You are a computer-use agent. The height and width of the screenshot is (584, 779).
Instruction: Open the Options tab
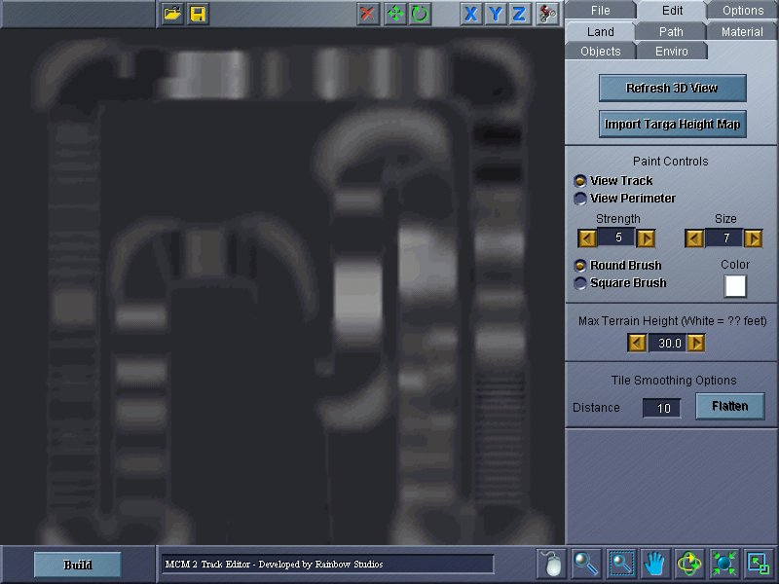[x=743, y=10]
